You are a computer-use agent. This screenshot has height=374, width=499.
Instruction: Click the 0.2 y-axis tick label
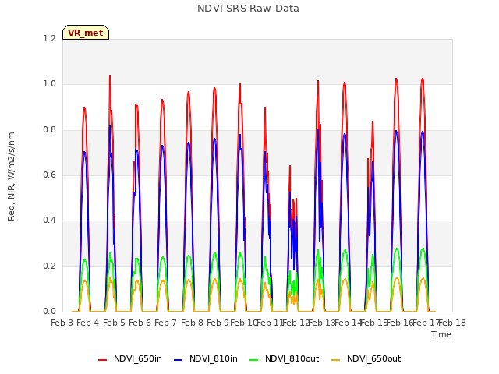(x=49, y=266)
